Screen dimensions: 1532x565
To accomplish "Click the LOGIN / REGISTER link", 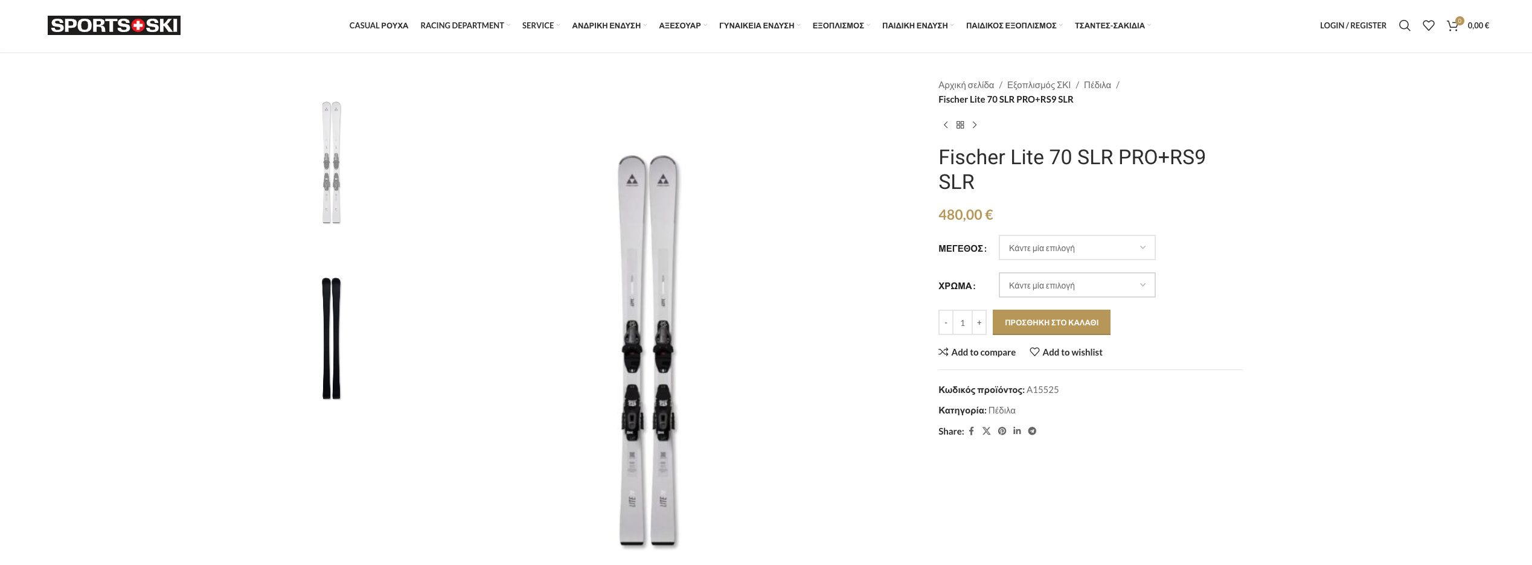I will (1353, 25).
